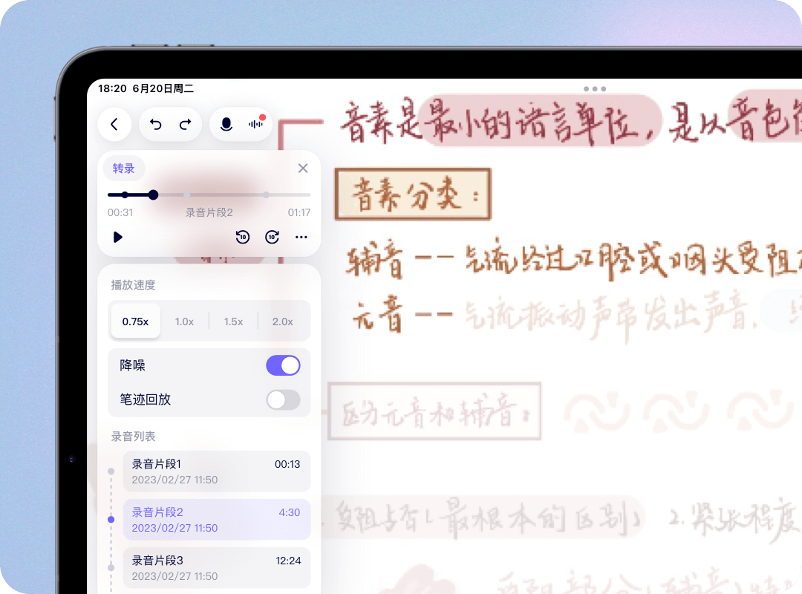This screenshot has height=594, width=802.
Task: Open more playback options via the ellipsis
Action: tap(301, 237)
